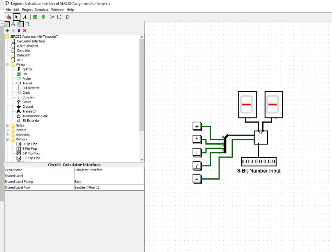Select the Transmission Gate component
This screenshot has height=252, width=332.
(x=35, y=116)
